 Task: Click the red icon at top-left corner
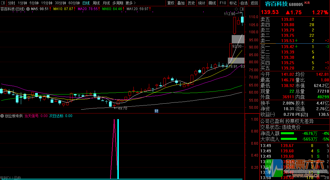coord(3,3)
